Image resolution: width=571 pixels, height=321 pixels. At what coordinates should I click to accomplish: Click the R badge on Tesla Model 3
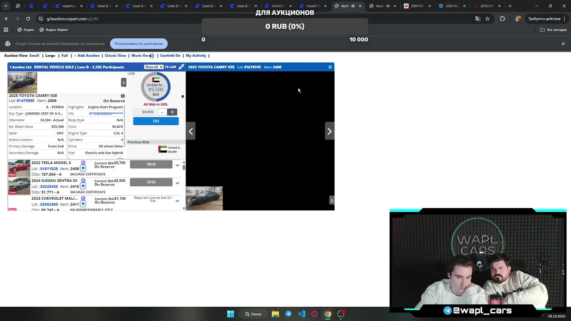click(83, 163)
